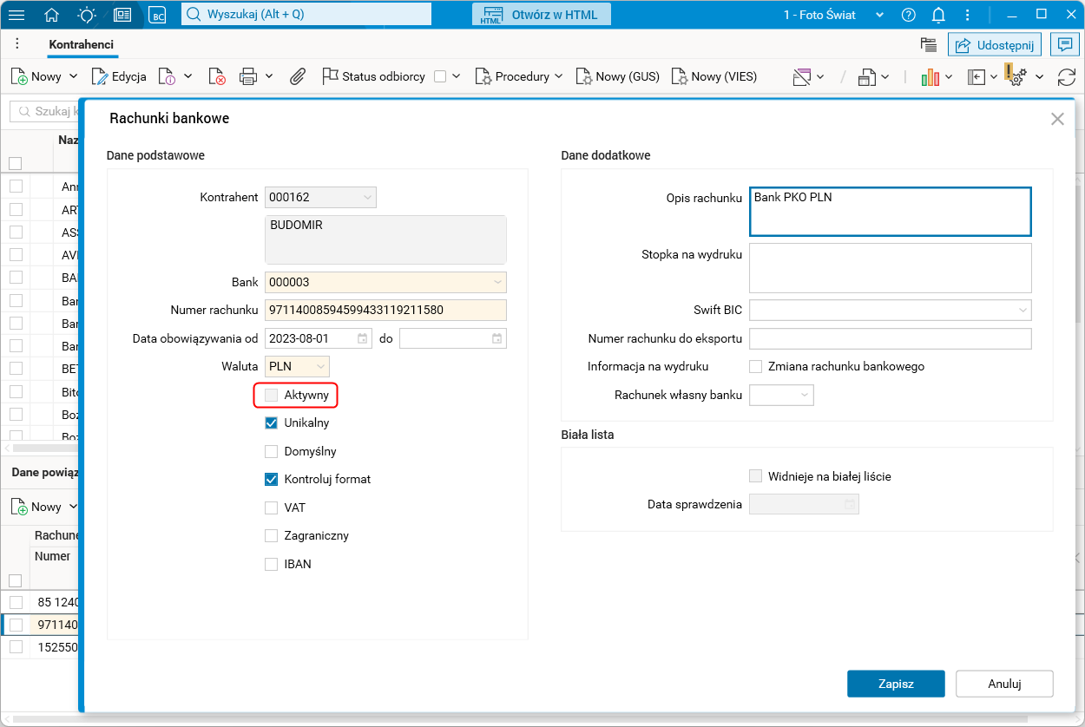Click the home icon in title bar

52,15
